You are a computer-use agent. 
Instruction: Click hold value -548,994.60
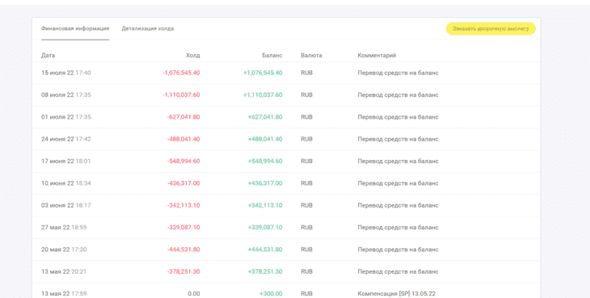pyautogui.click(x=183, y=162)
